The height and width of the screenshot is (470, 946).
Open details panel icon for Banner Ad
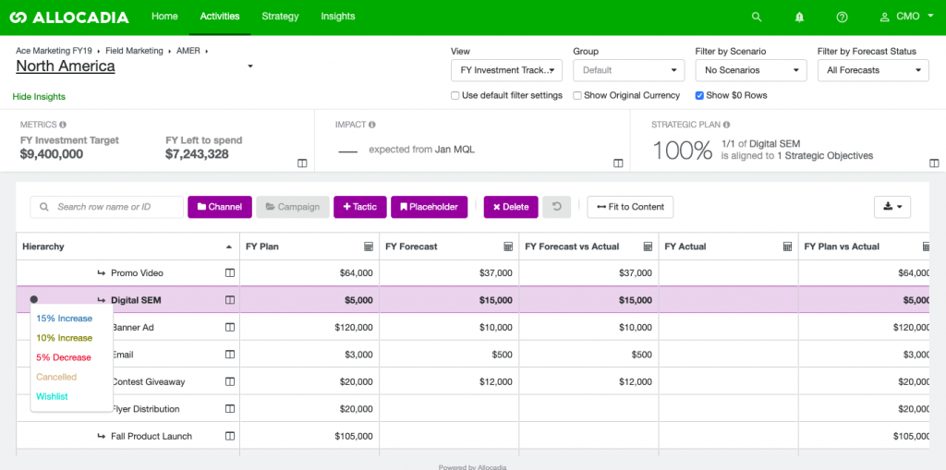(x=229, y=327)
